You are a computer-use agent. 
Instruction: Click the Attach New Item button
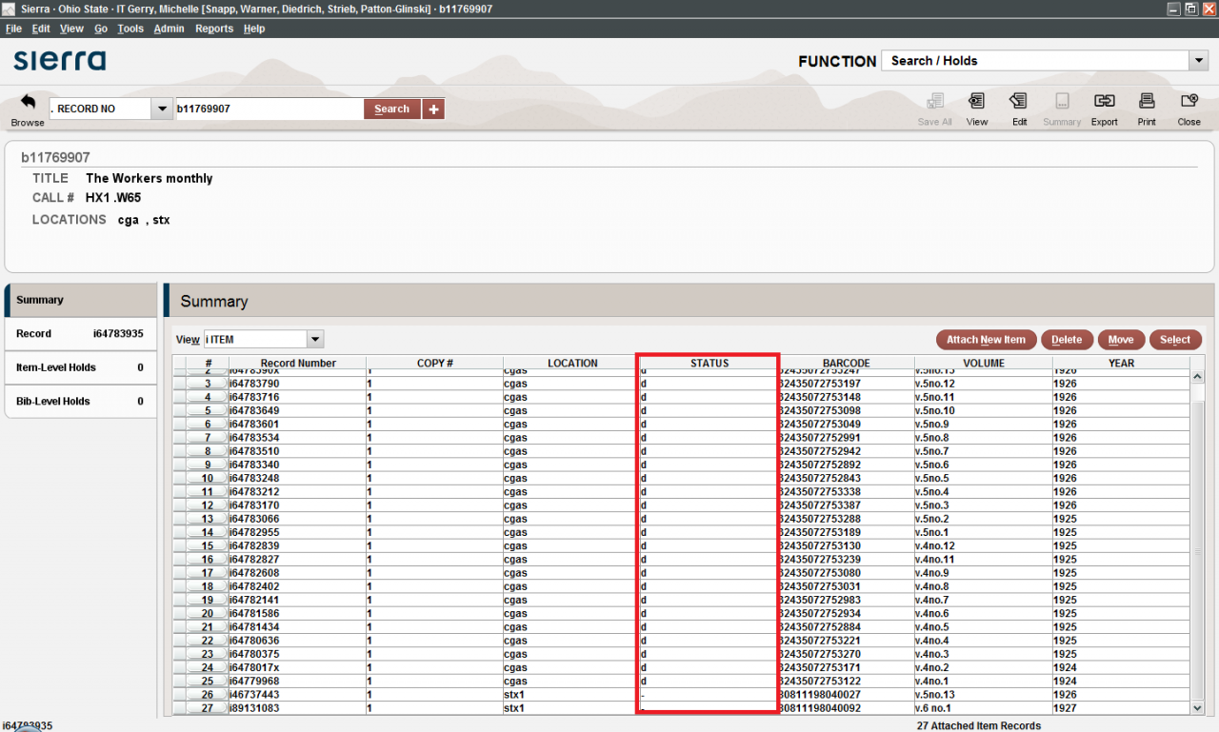(x=986, y=340)
